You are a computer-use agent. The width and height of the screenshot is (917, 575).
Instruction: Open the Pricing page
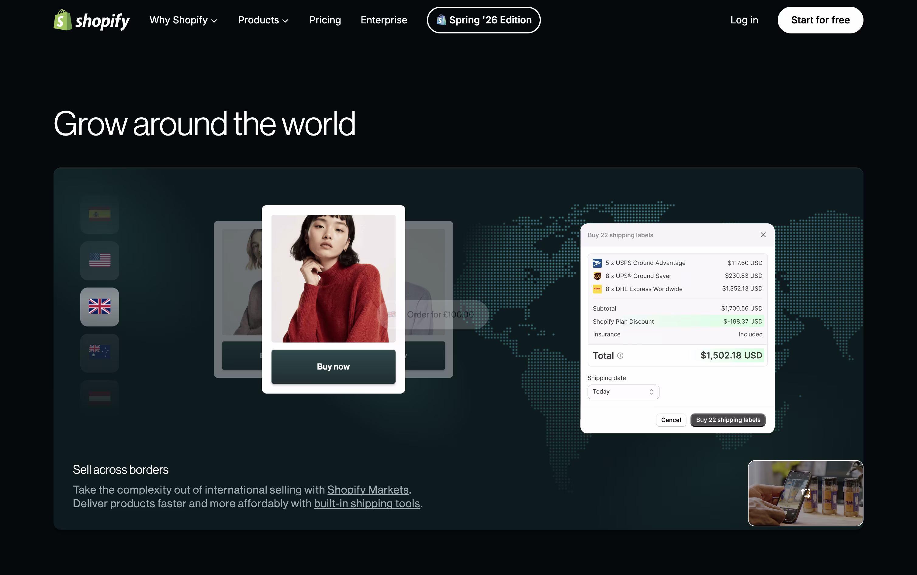pos(325,20)
